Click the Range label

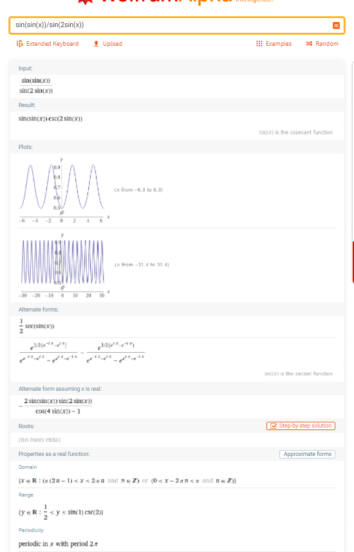tap(26, 495)
